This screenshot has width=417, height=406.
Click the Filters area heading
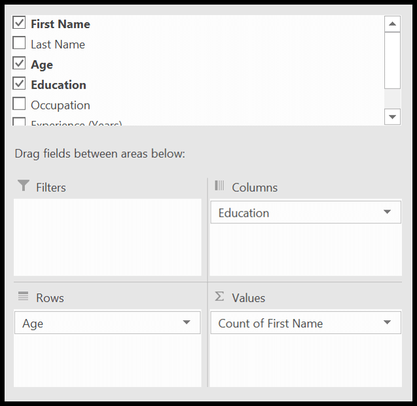click(51, 187)
